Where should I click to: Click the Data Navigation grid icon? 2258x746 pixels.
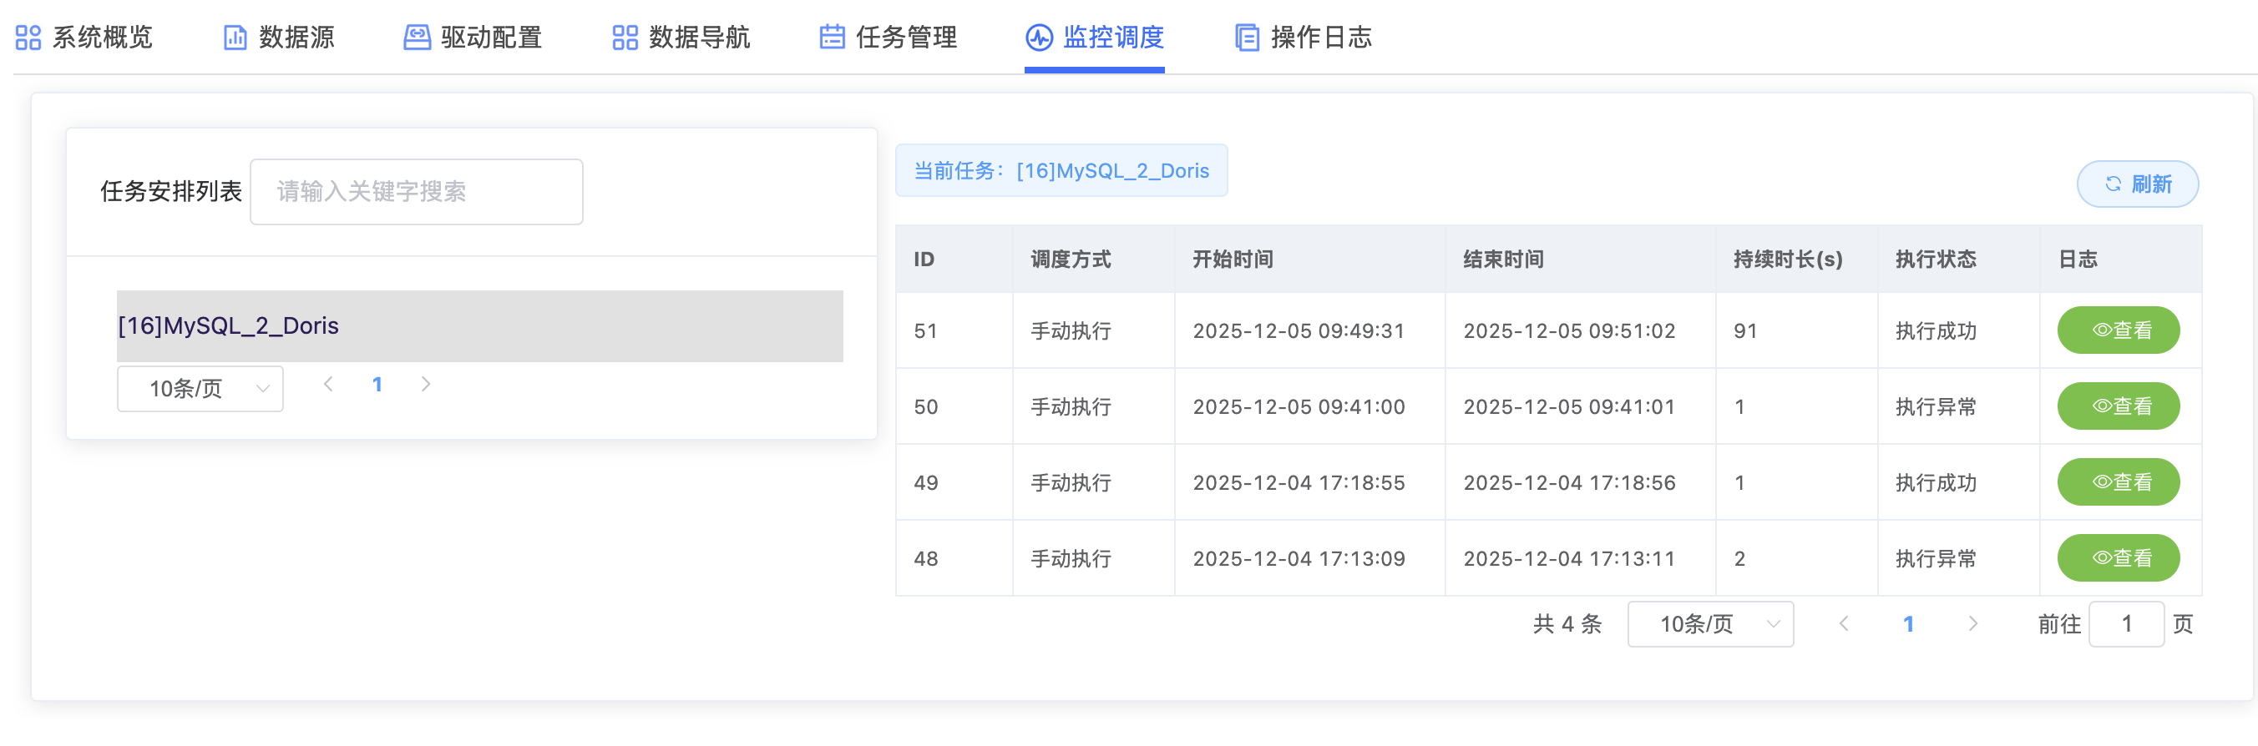(x=624, y=38)
